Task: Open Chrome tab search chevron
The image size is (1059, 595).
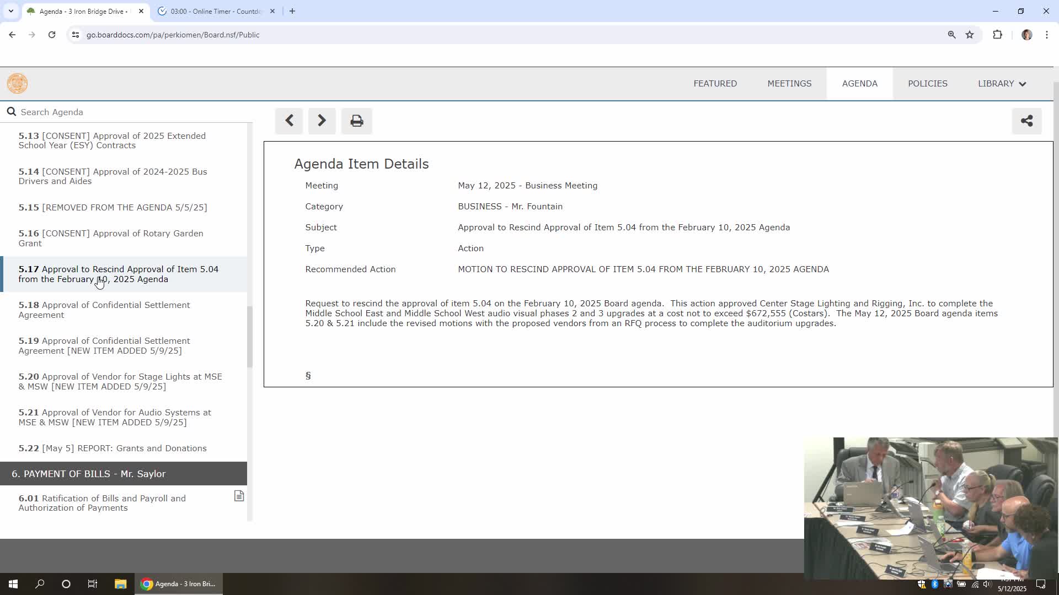Action: [10, 11]
